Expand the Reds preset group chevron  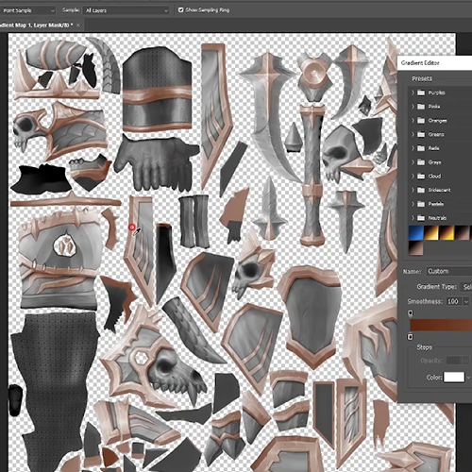pos(413,148)
